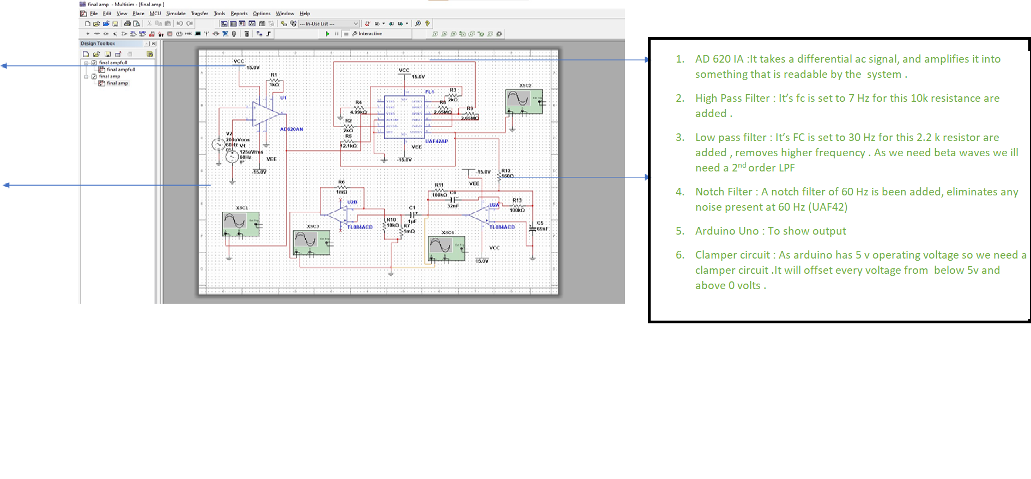The width and height of the screenshot is (1031, 479).
Task: Click the Print icon in the toolbar
Action: pos(128,23)
